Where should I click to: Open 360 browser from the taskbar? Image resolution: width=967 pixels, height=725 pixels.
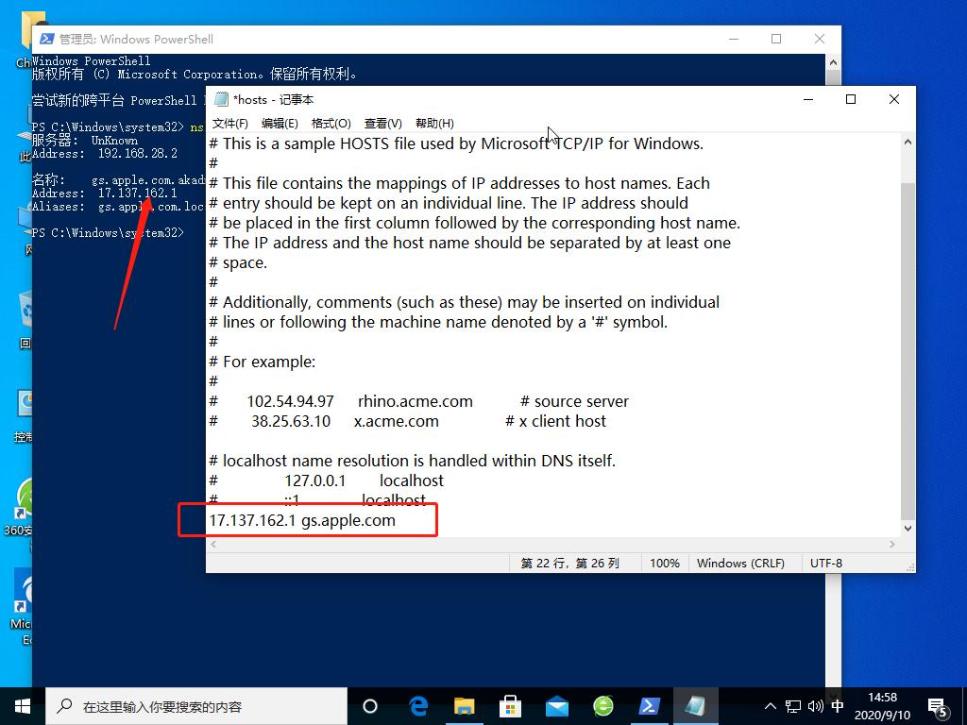tap(603, 706)
